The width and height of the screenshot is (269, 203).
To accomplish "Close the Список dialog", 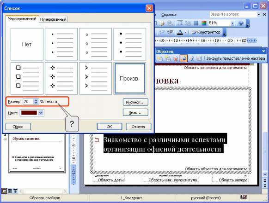I will (149, 8).
